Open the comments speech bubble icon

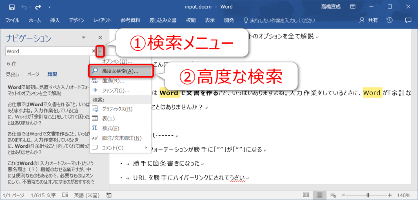[408, 20]
